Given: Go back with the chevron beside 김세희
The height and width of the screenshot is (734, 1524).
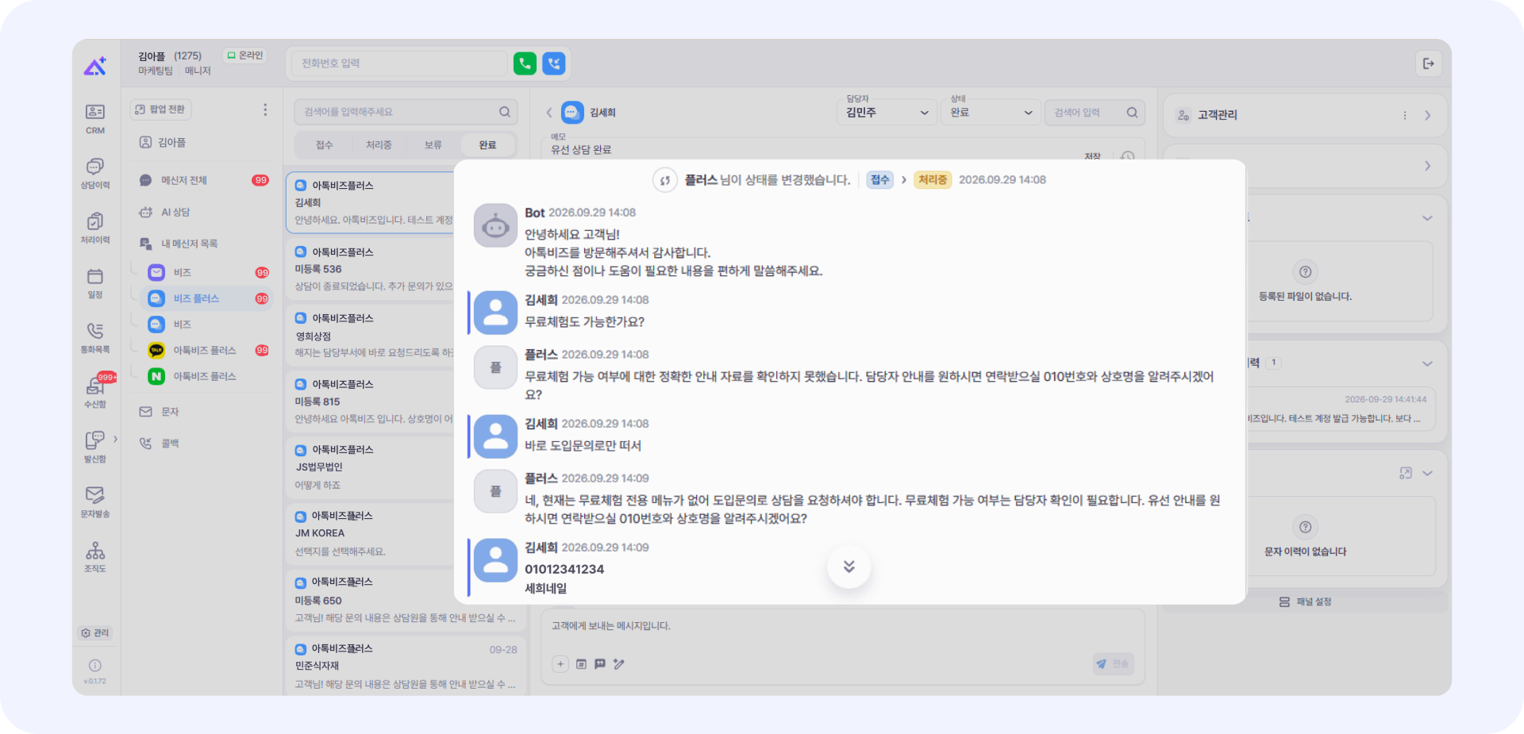Looking at the screenshot, I should click(548, 113).
